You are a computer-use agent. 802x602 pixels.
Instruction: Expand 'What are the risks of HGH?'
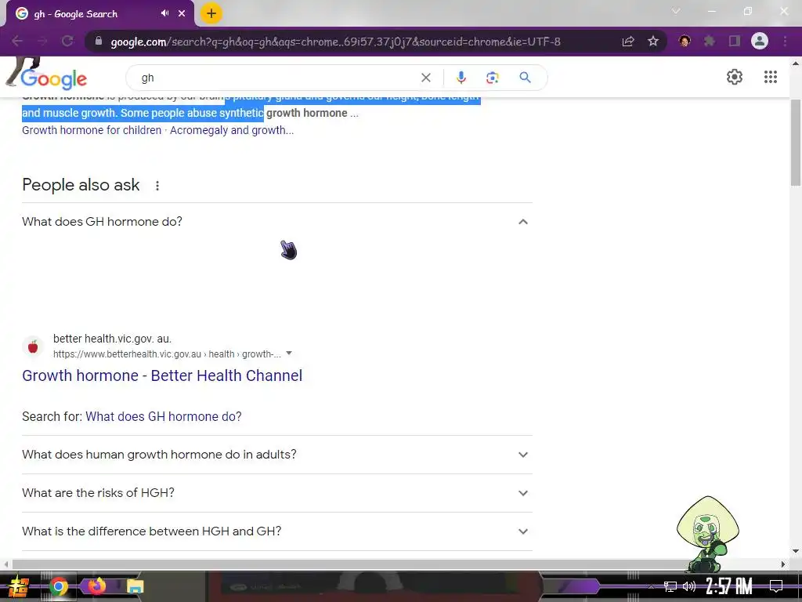[276, 493]
